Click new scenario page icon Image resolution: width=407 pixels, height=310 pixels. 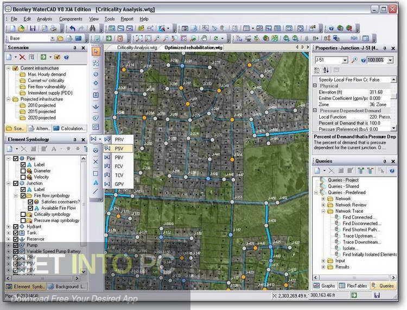(x=9, y=57)
